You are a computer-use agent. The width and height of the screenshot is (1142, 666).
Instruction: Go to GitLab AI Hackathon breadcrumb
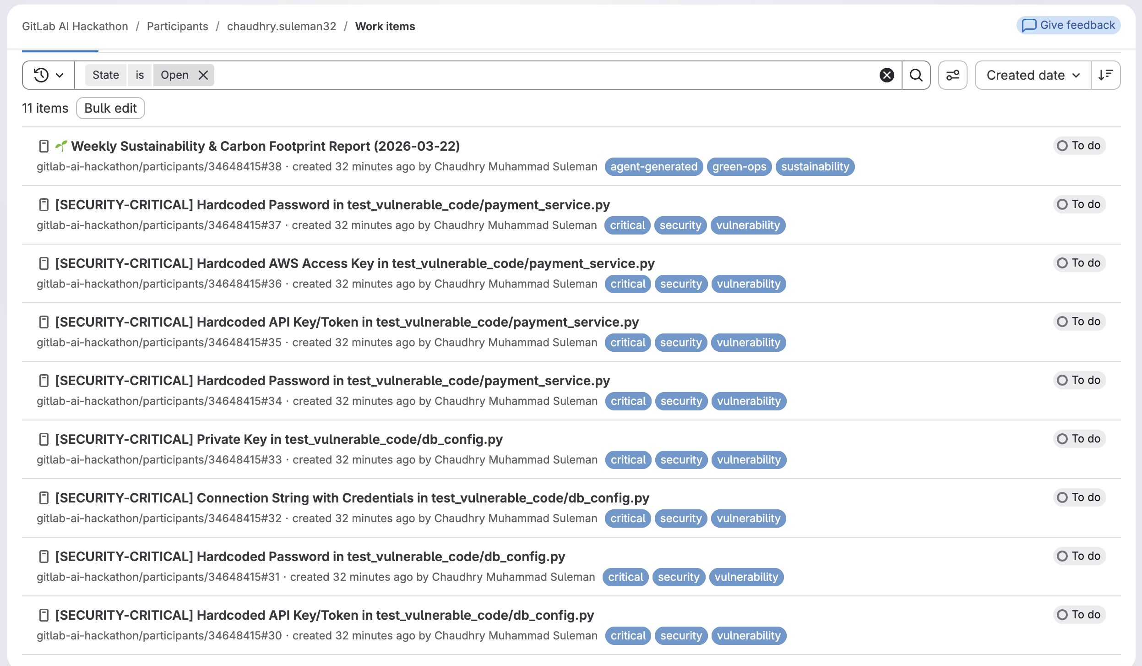tap(75, 27)
